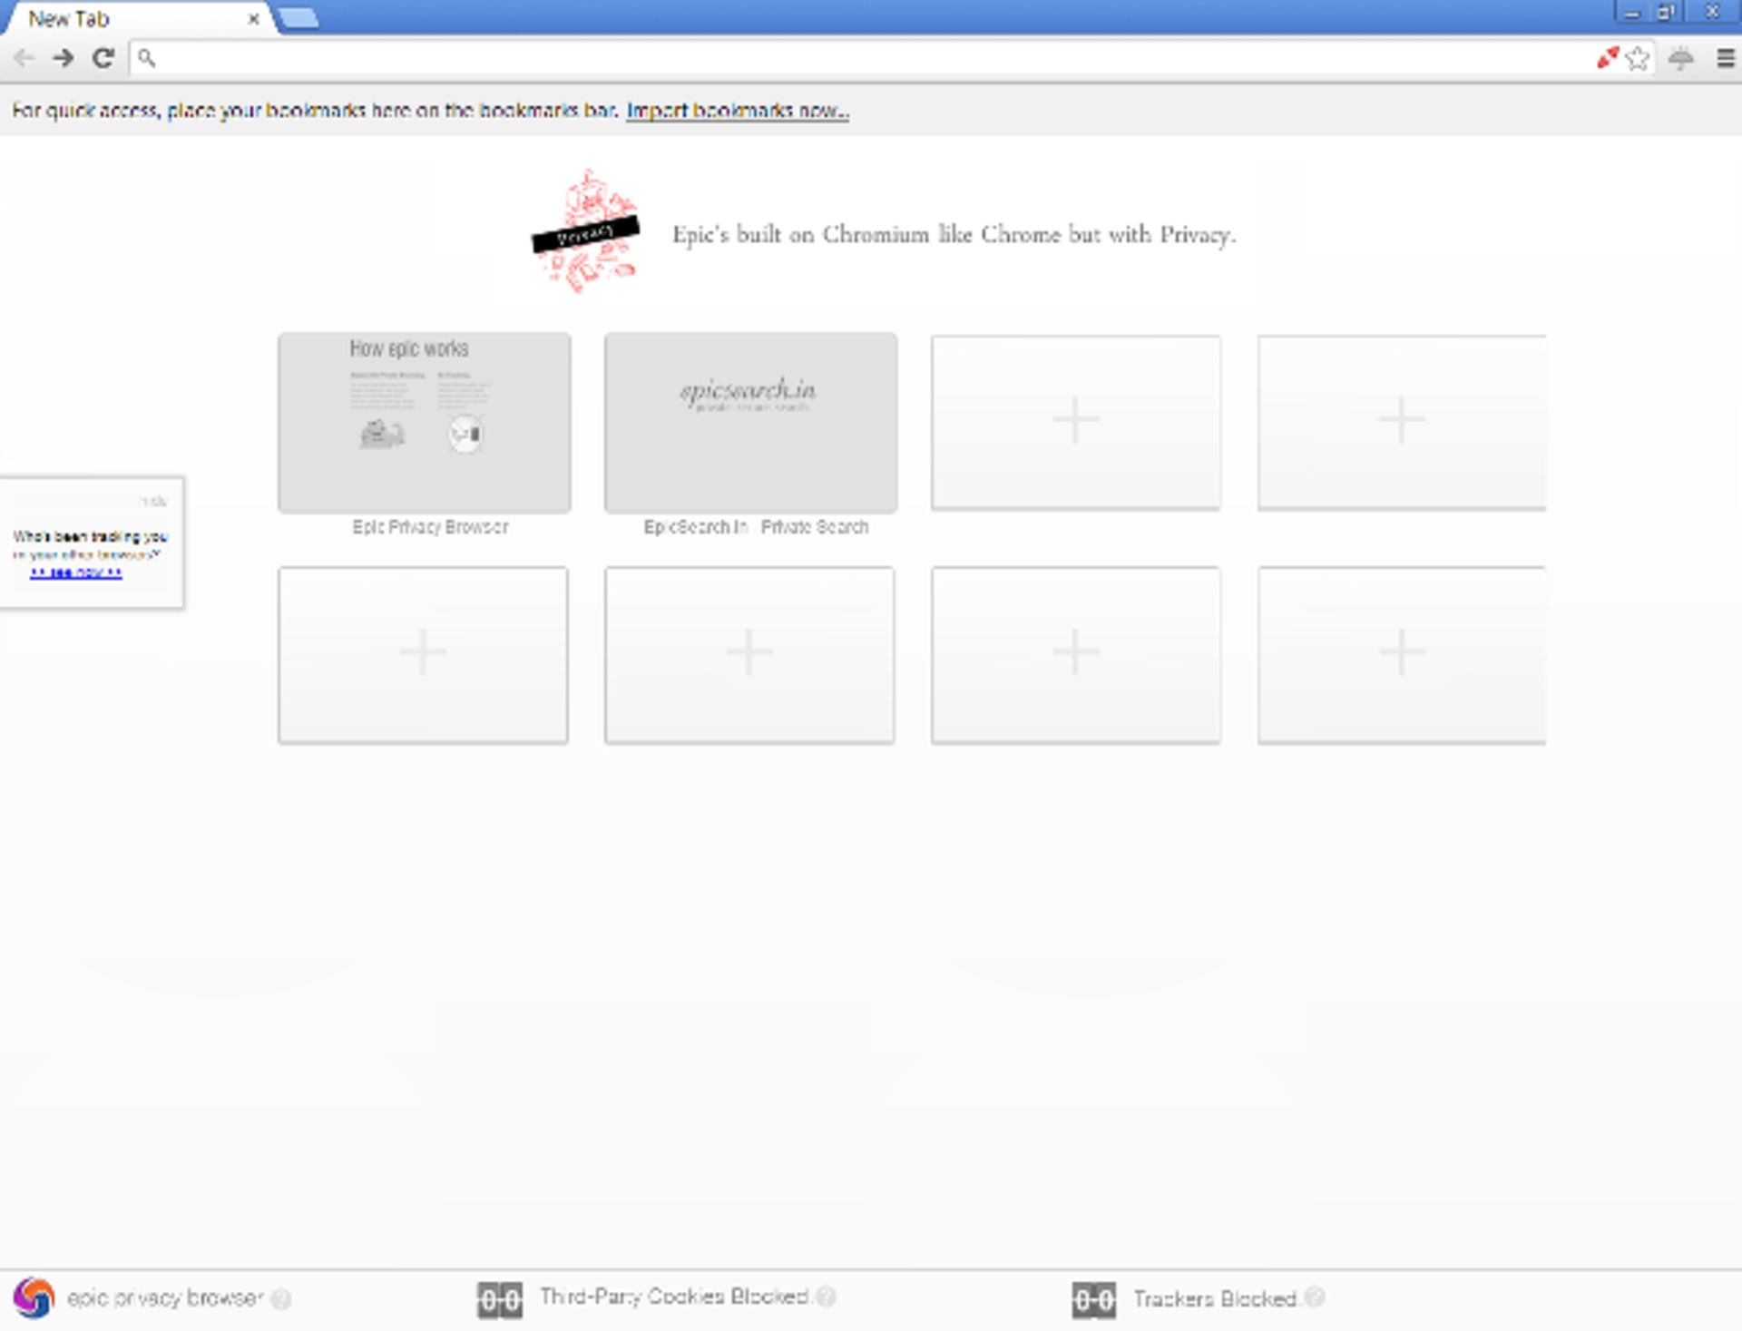Click help icon beside Third-Party Cookies Blocked
This screenshot has height=1331, width=1742.
click(x=826, y=1297)
